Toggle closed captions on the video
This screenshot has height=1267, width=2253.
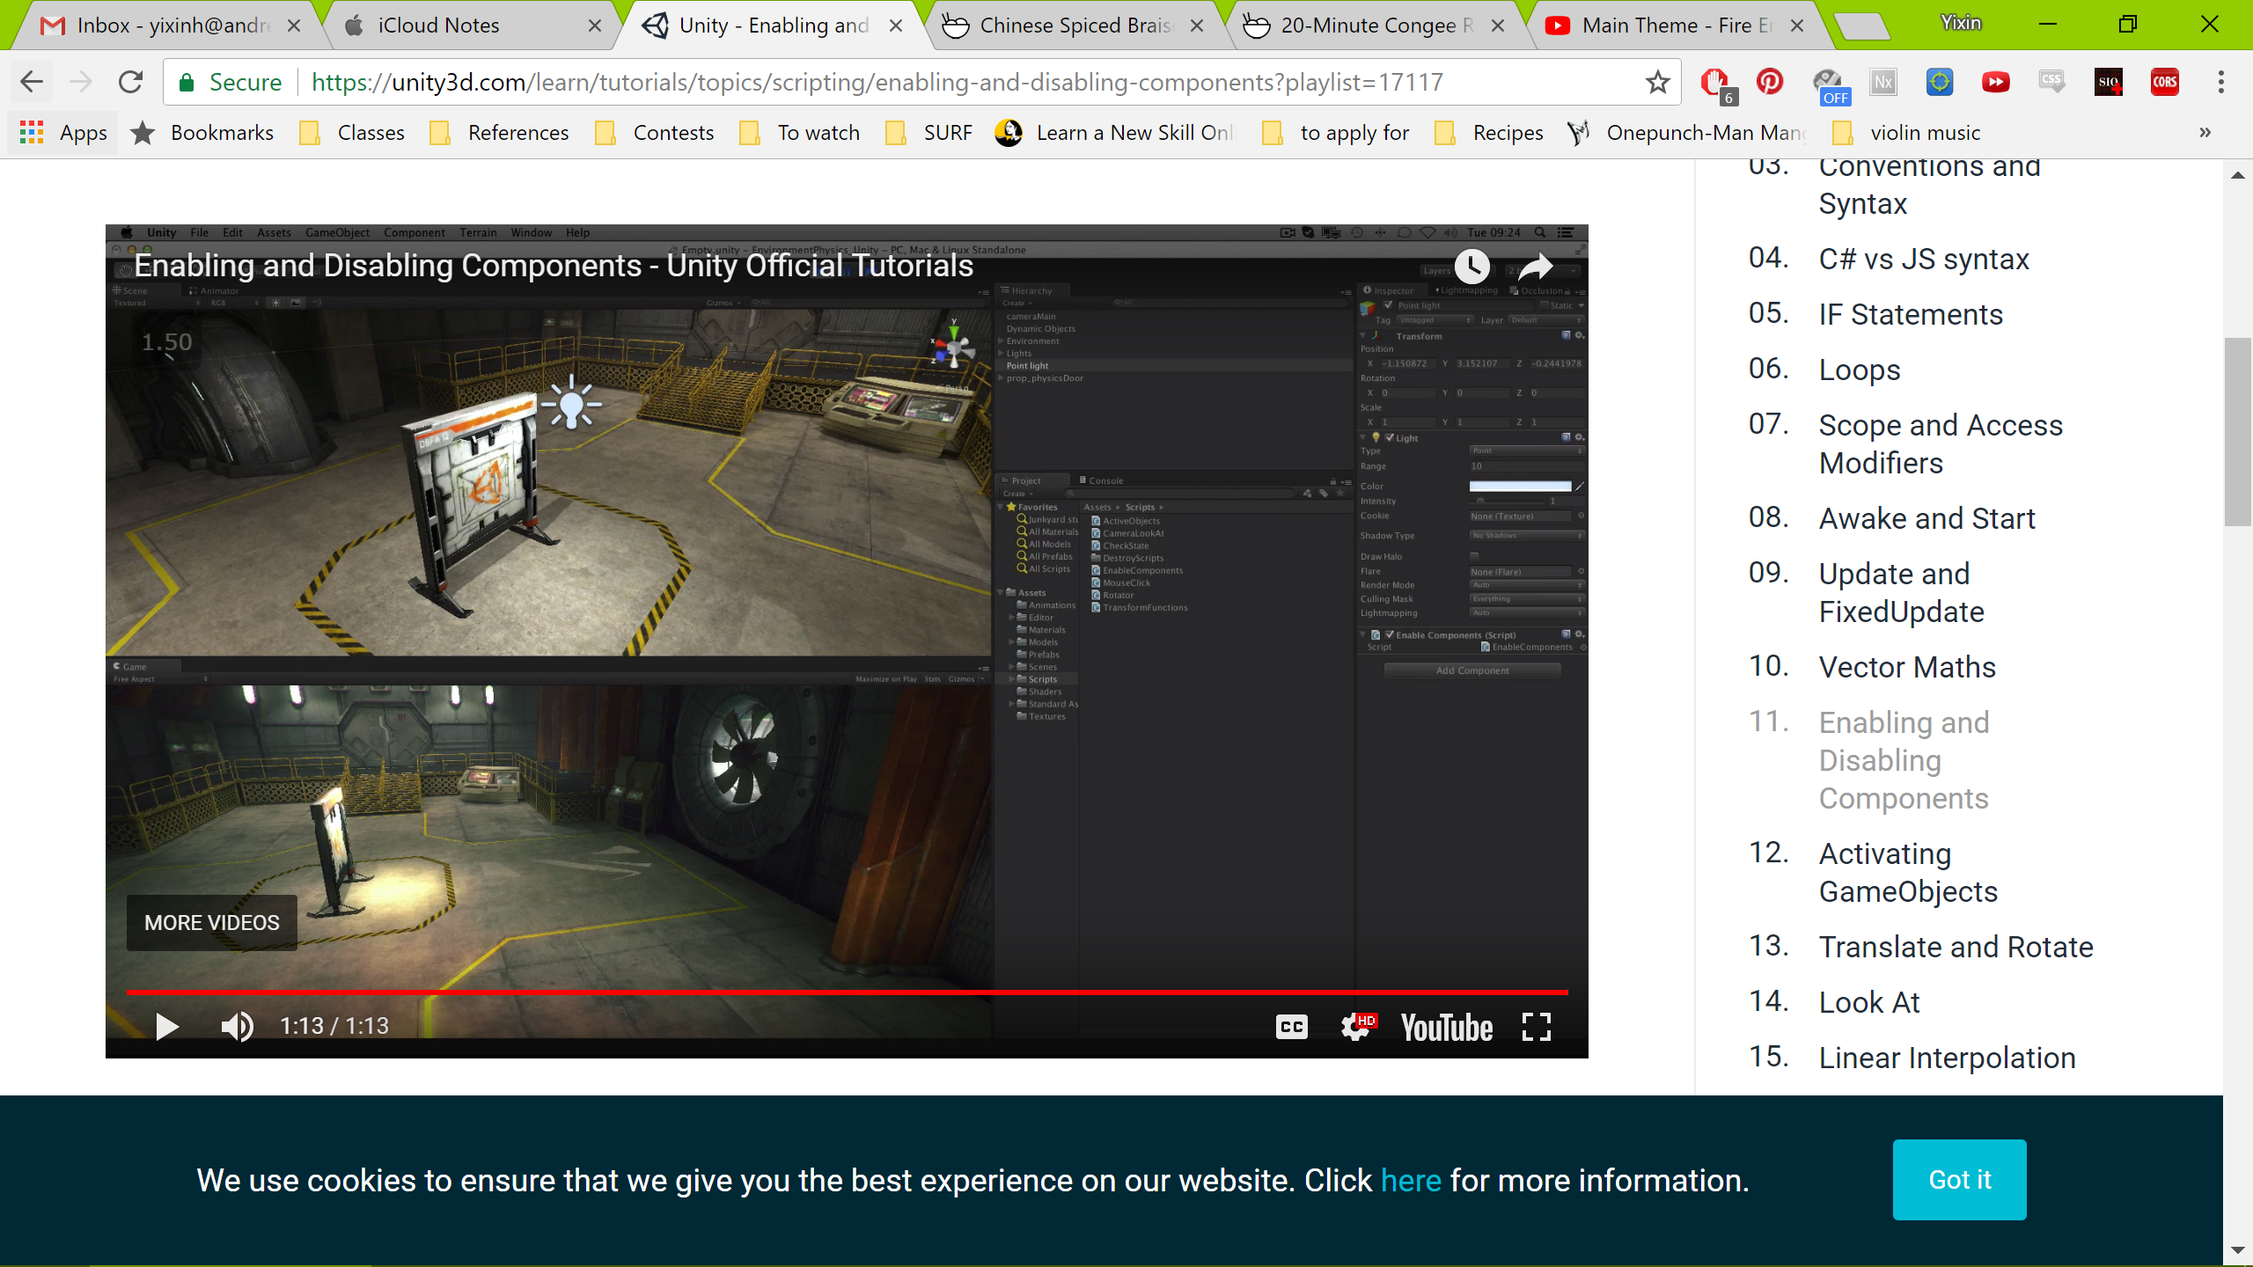(x=1292, y=1026)
